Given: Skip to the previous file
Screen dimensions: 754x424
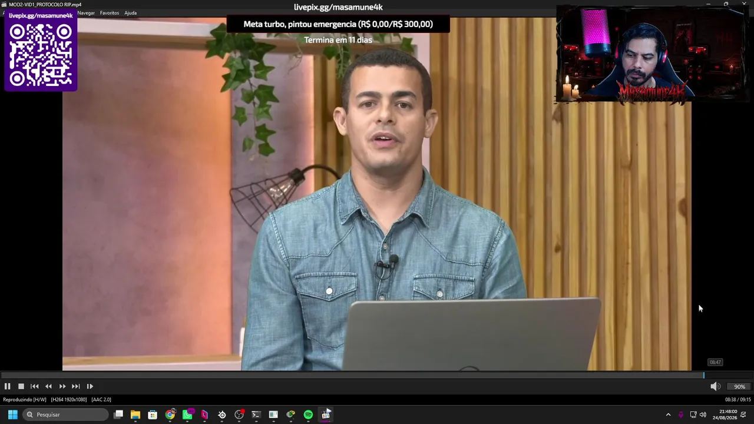Looking at the screenshot, I should coord(34,386).
